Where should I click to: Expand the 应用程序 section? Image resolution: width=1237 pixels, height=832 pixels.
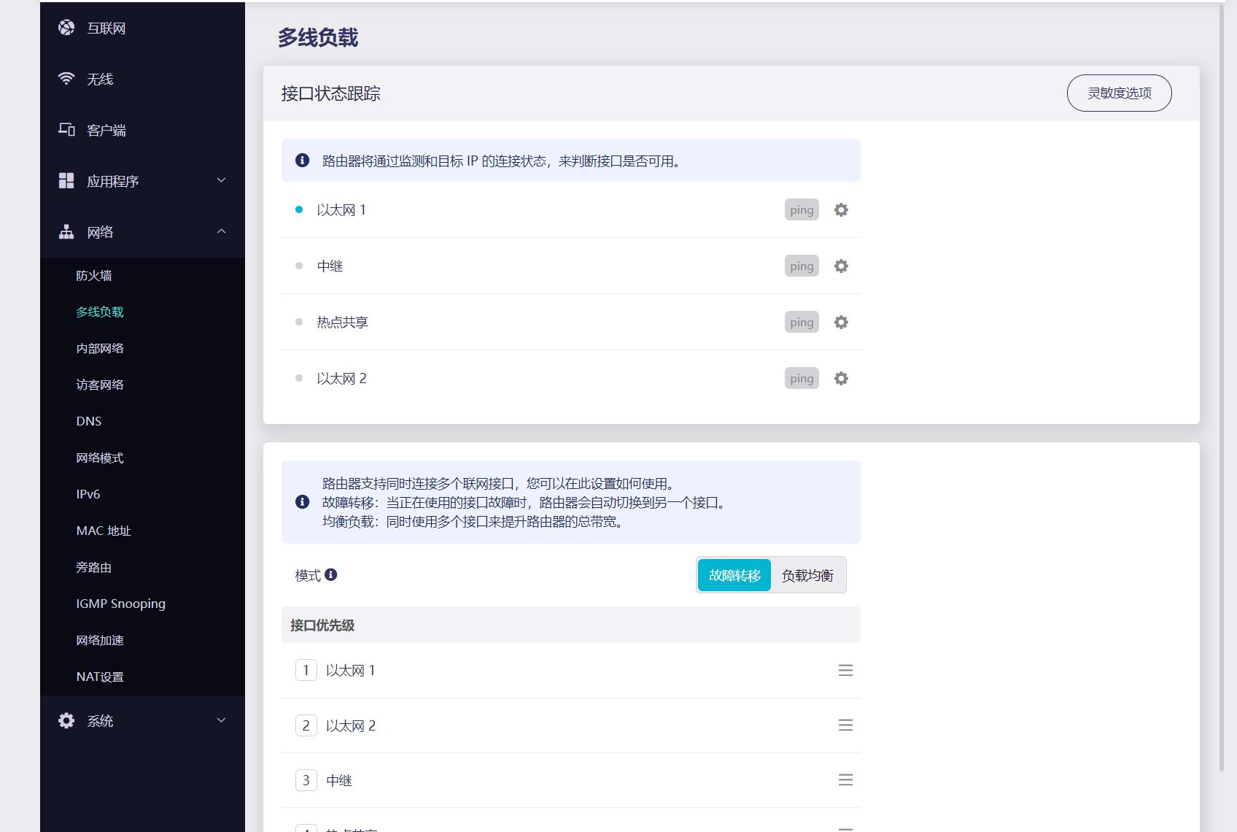point(221,180)
